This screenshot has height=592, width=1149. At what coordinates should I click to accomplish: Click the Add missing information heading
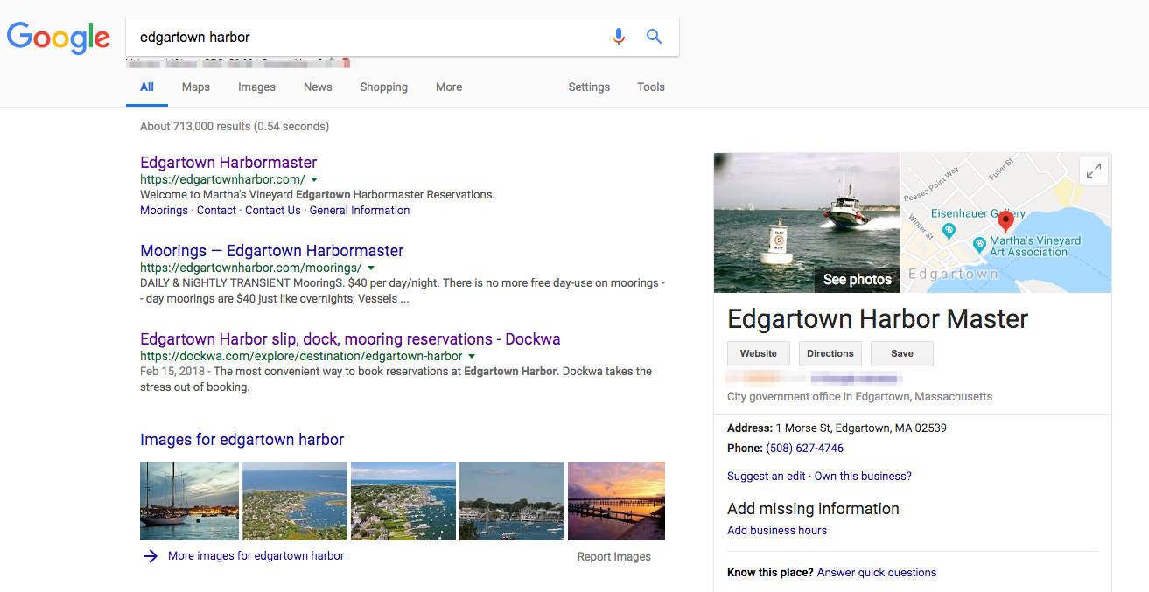[813, 509]
